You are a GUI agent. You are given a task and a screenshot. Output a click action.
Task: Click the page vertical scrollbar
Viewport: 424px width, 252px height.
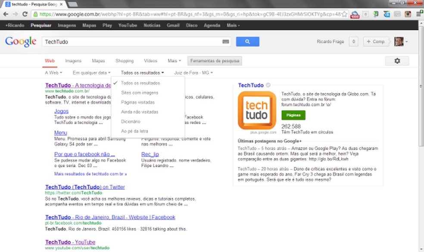[x=421, y=87]
